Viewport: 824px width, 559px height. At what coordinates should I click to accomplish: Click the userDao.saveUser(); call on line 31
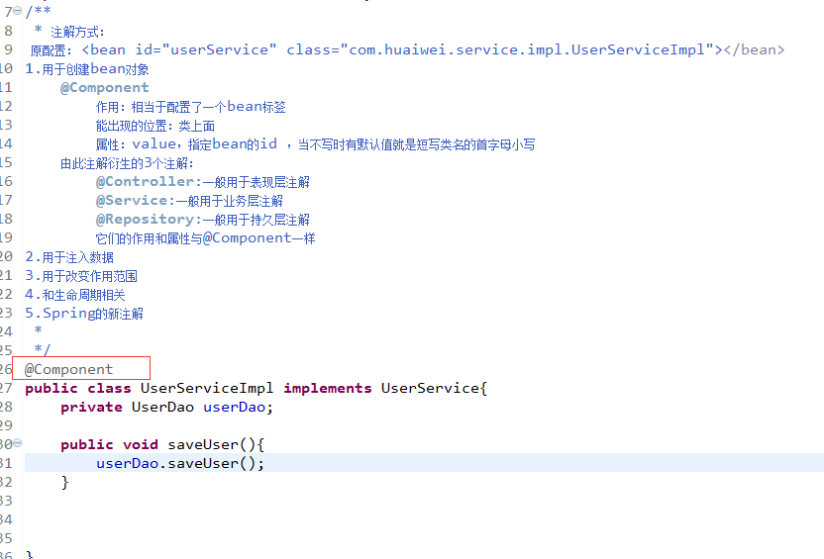(x=180, y=463)
